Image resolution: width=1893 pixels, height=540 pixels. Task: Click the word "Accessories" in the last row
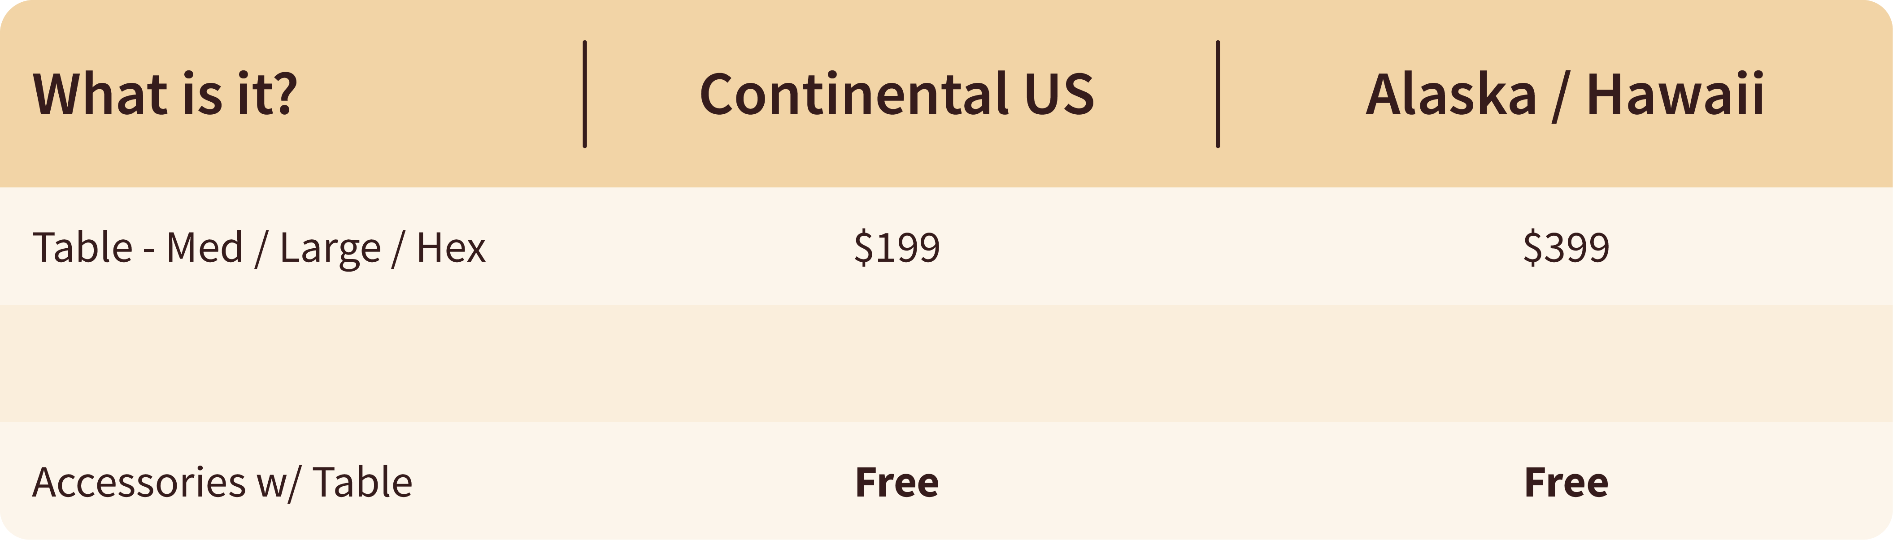(139, 483)
